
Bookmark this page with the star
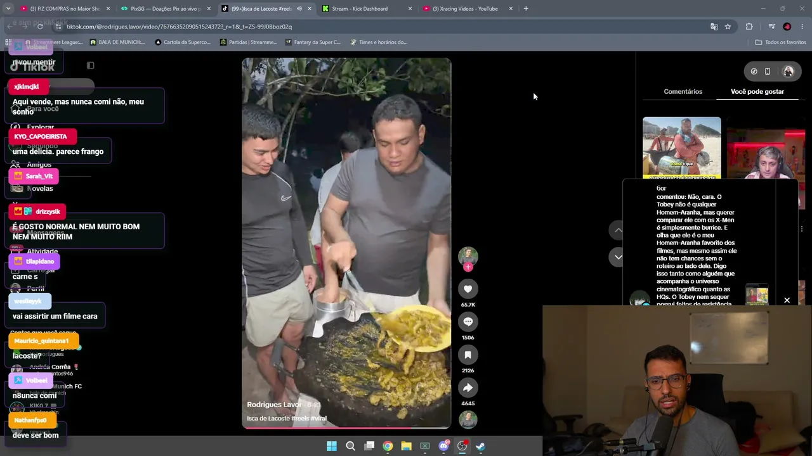click(728, 27)
